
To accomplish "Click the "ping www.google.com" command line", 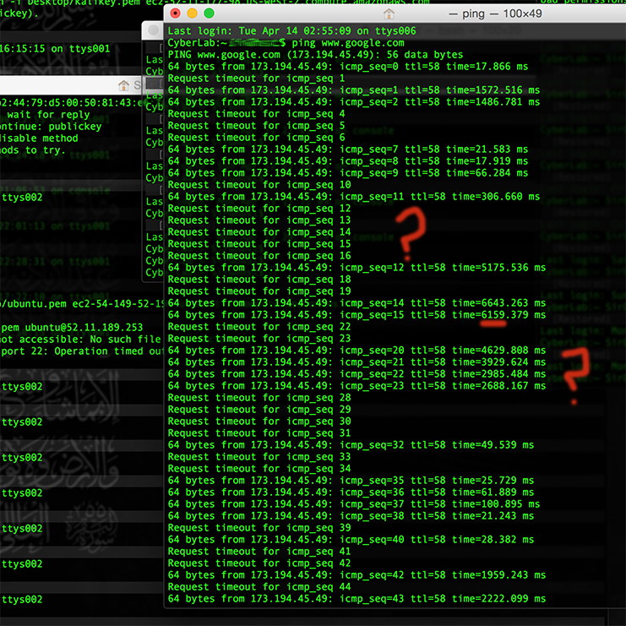I will tap(346, 42).
